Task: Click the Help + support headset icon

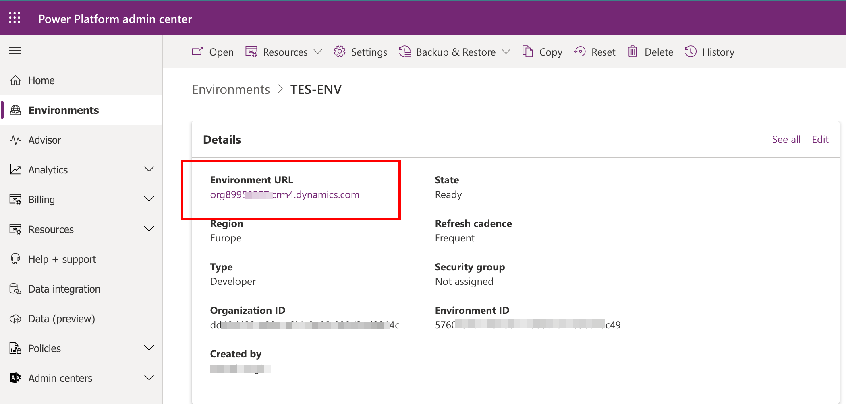Action: (x=15, y=259)
